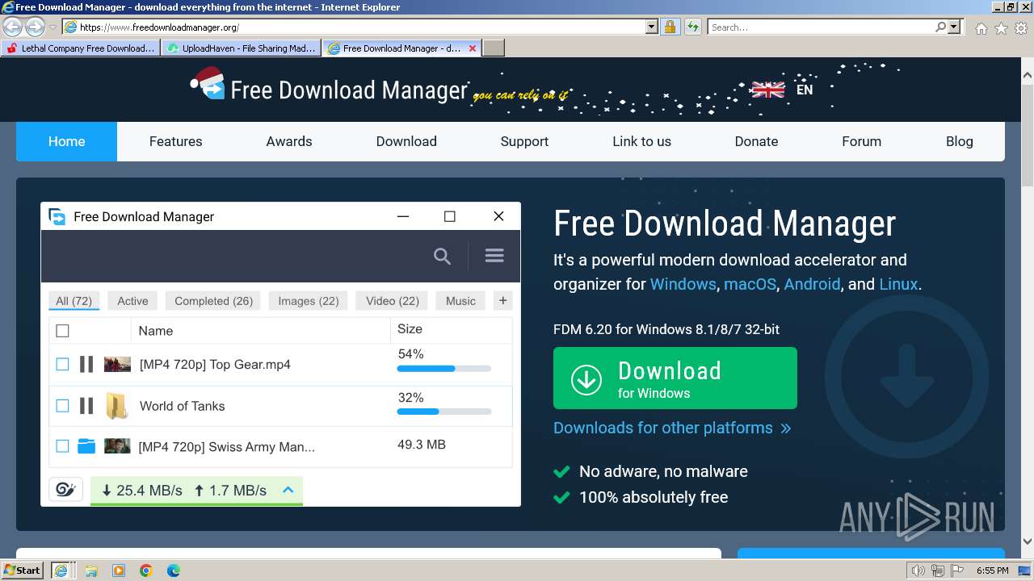This screenshot has height=581, width=1034.
Task: Open Google Chrome from taskbar
Action: click(x=146, y=571)
